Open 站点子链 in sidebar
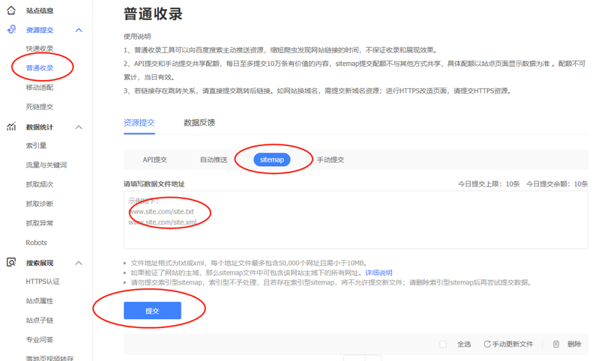The width and height of the screenshot is (599, 361). pos(40,320)
